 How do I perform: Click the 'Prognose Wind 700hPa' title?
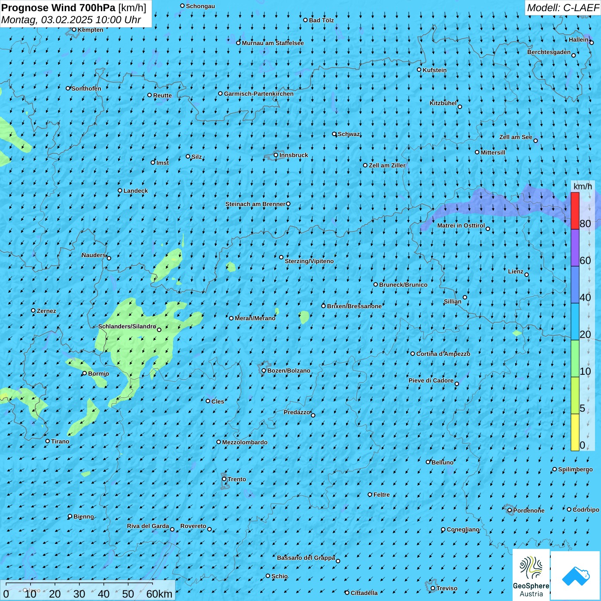(58, 8)
